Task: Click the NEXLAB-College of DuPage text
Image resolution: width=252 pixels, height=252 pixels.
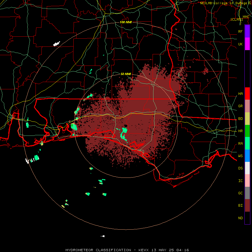Action: (x=223, y=3)
